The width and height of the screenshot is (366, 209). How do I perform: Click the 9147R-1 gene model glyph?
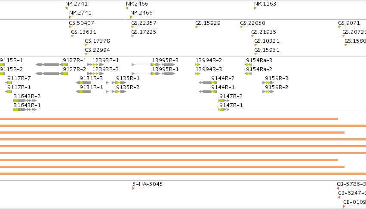224,110
